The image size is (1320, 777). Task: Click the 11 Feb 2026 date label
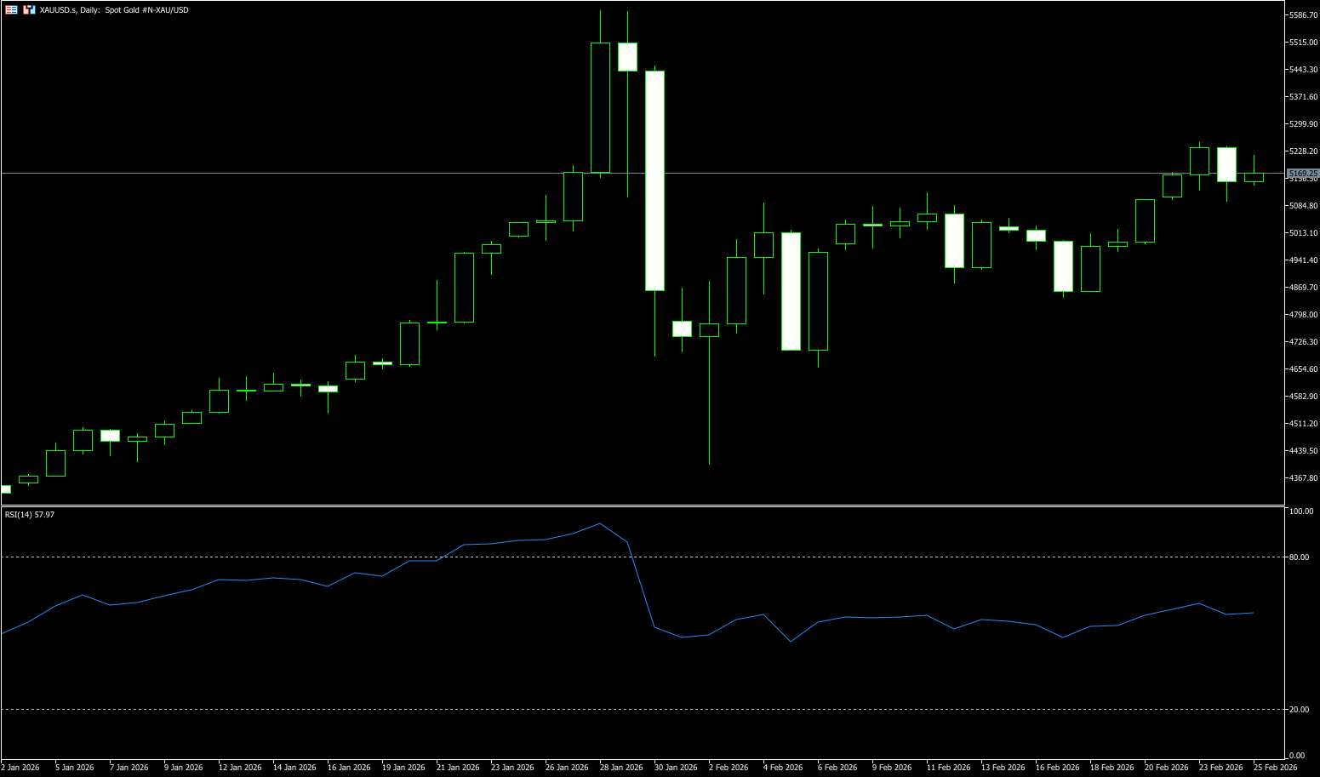tap(948, 768)
